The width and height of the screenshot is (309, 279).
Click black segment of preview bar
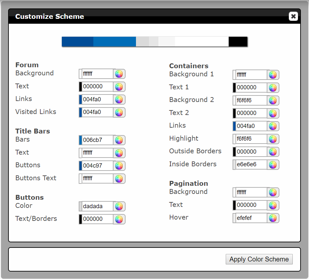238,42
